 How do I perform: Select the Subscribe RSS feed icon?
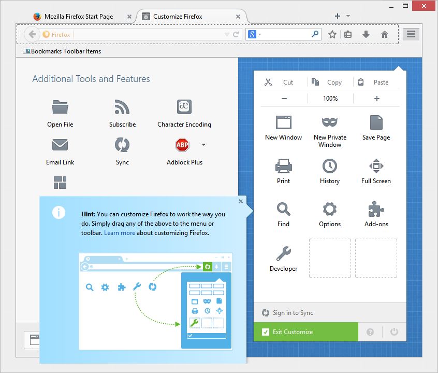point(122,107)
